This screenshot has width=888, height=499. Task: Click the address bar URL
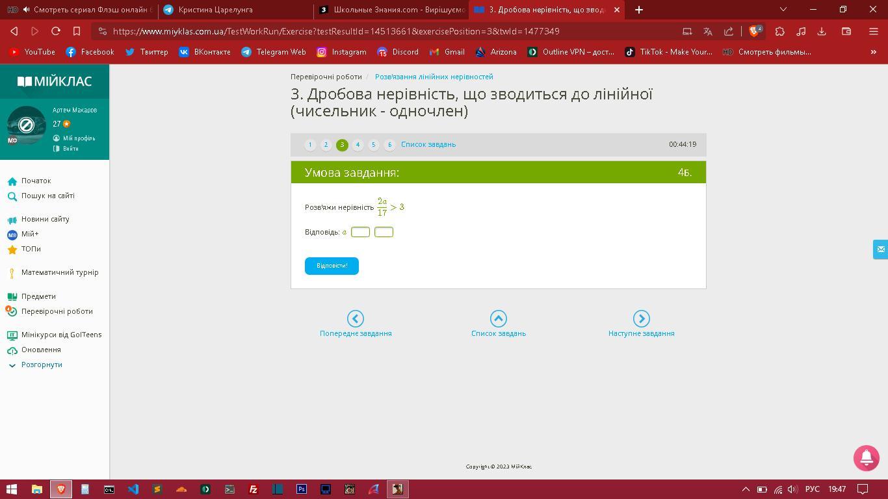pyautogui.click(x=336, y=31)
